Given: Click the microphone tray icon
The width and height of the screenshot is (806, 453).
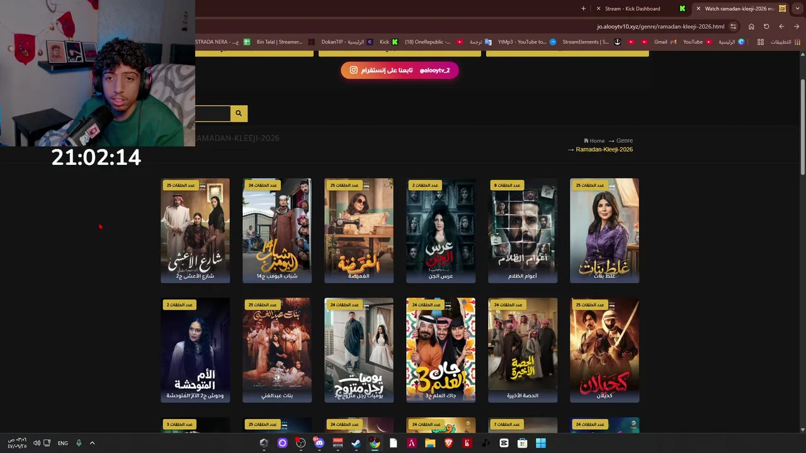Looking at the screenshot, I should pos(79,443).
